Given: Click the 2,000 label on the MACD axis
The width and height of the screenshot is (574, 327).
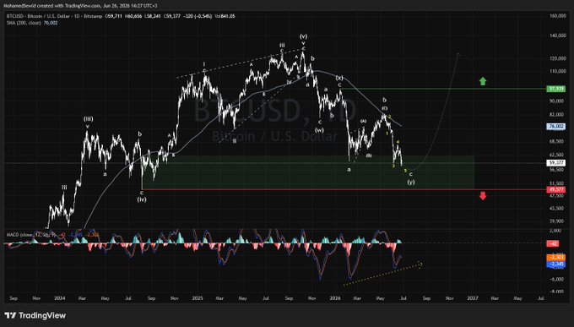Looking at the screenshot, I should click(x=555, y=230).
